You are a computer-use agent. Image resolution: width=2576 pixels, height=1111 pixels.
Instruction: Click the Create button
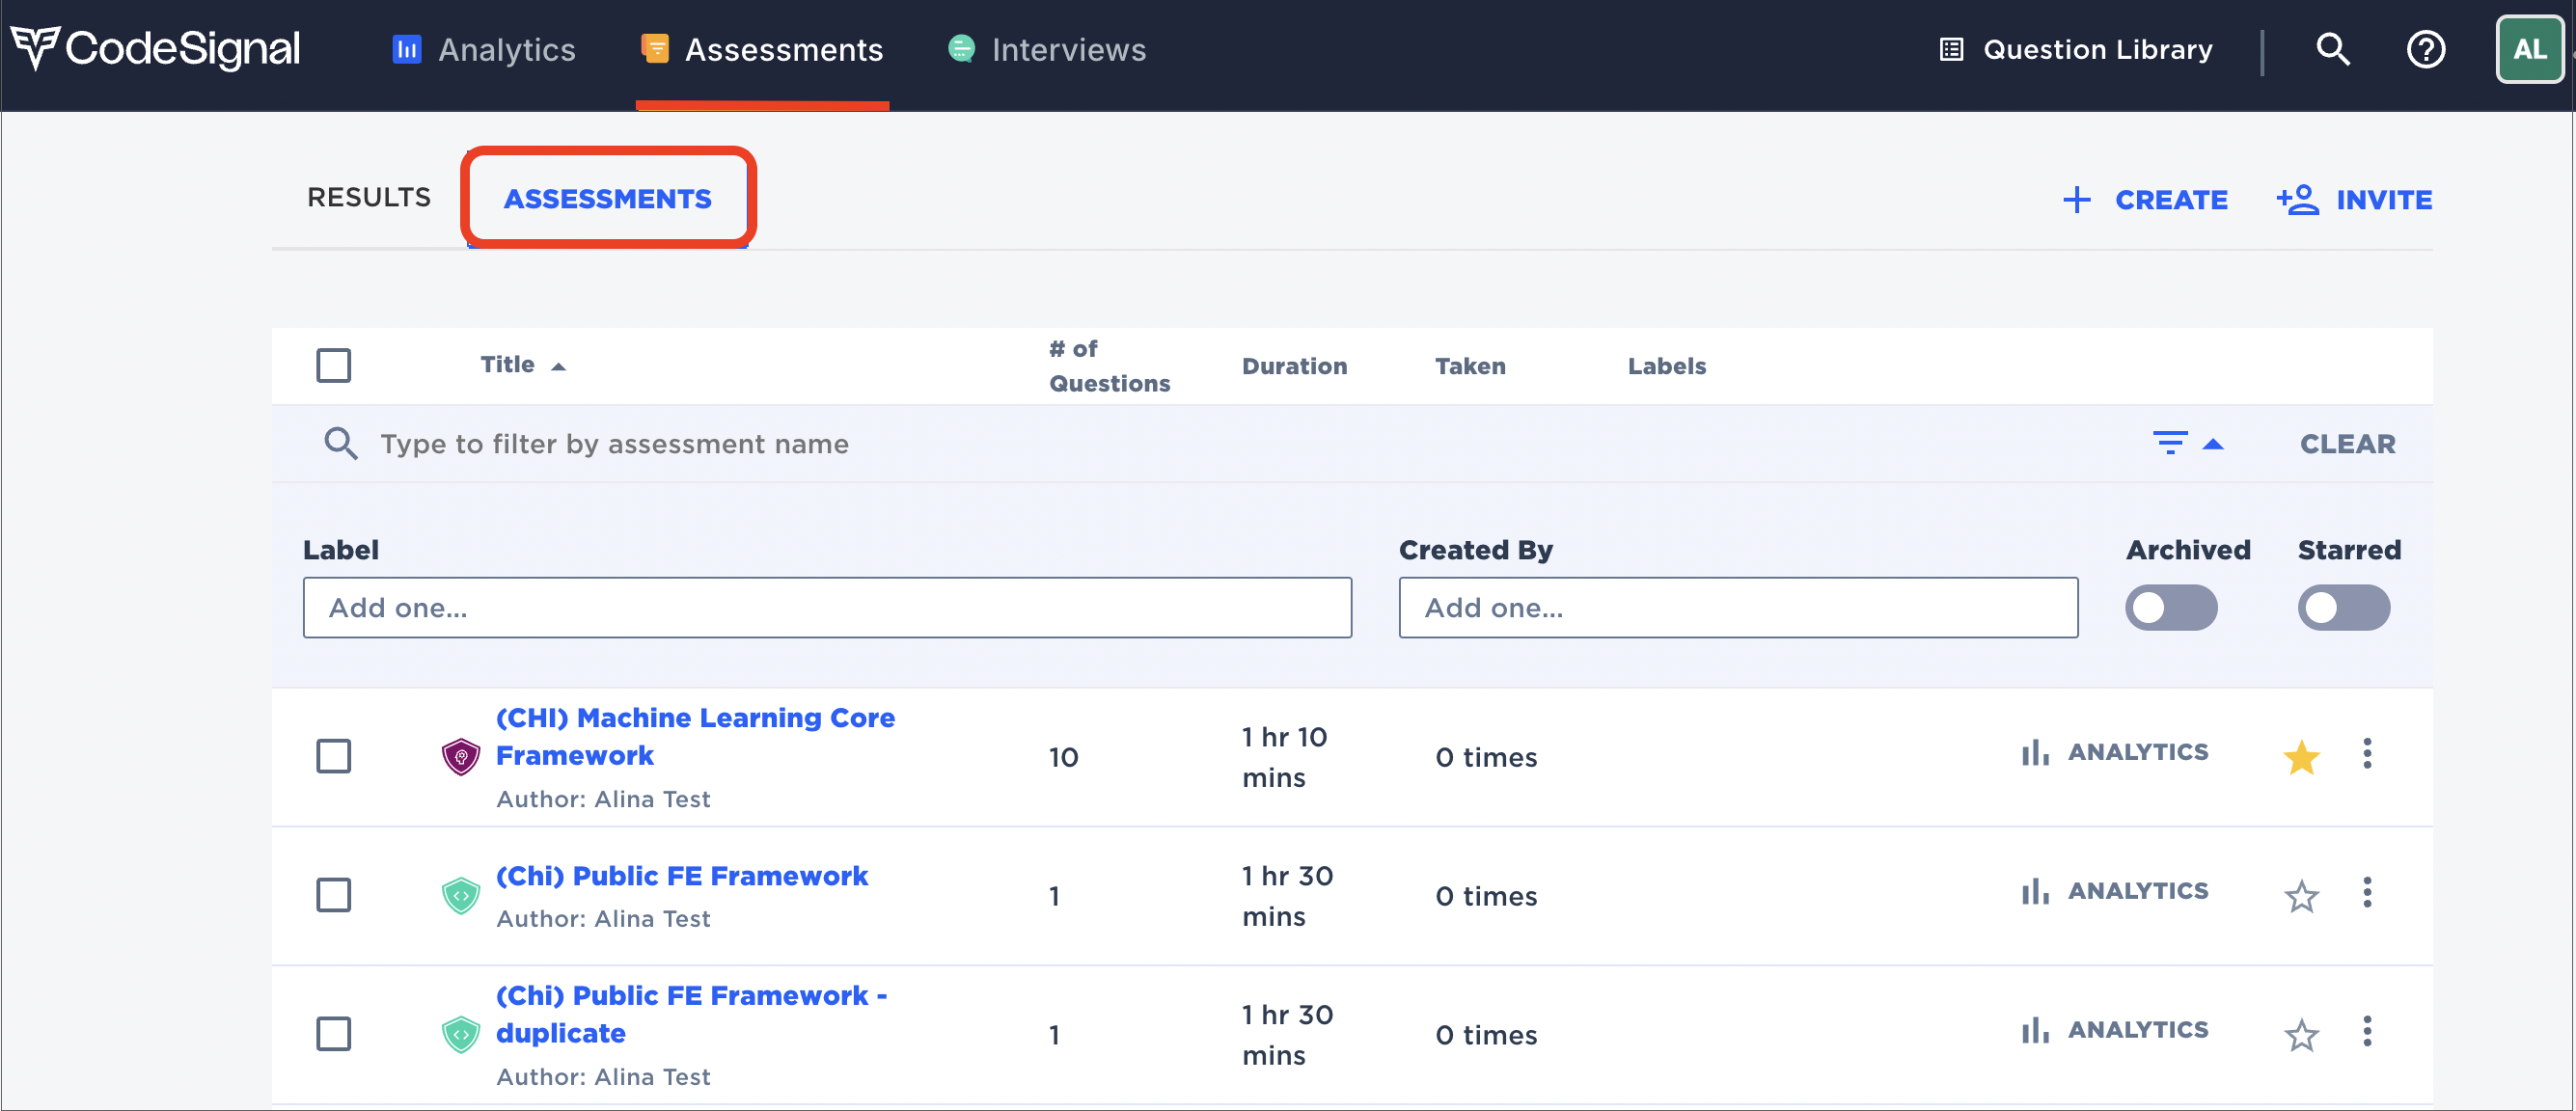(x=2145, y=199)
